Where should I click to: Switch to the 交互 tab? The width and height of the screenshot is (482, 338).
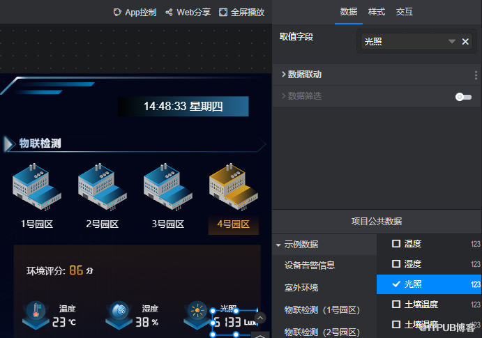tap(405, 12)
